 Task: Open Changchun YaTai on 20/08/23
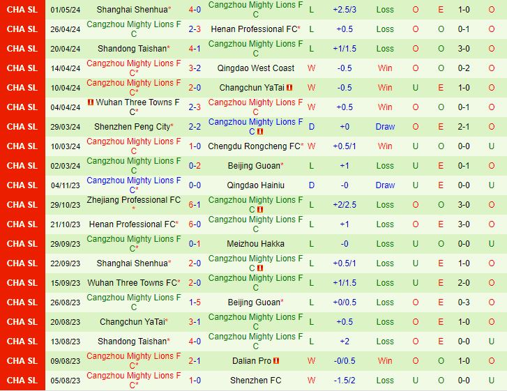coord(134,322)
